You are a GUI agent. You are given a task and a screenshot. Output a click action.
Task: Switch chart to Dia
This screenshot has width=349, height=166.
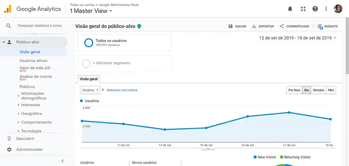(x=306, y=90)
